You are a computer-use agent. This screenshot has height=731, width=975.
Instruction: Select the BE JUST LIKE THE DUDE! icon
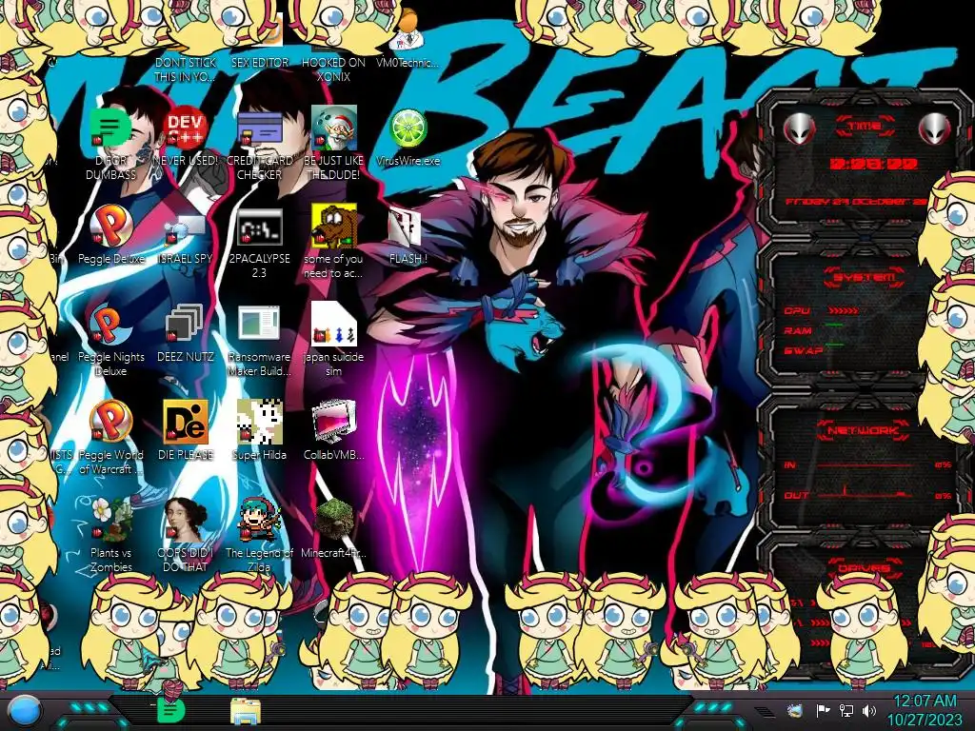[334, 128]
